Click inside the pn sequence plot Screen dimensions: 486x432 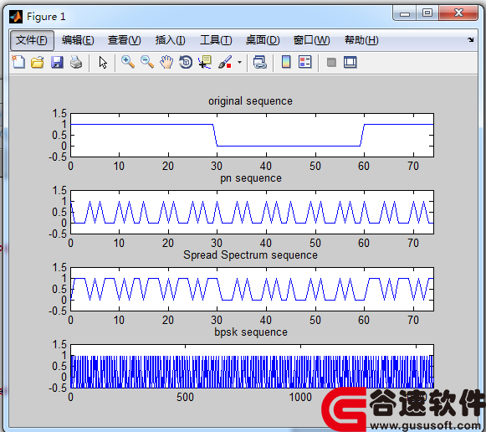252,212
